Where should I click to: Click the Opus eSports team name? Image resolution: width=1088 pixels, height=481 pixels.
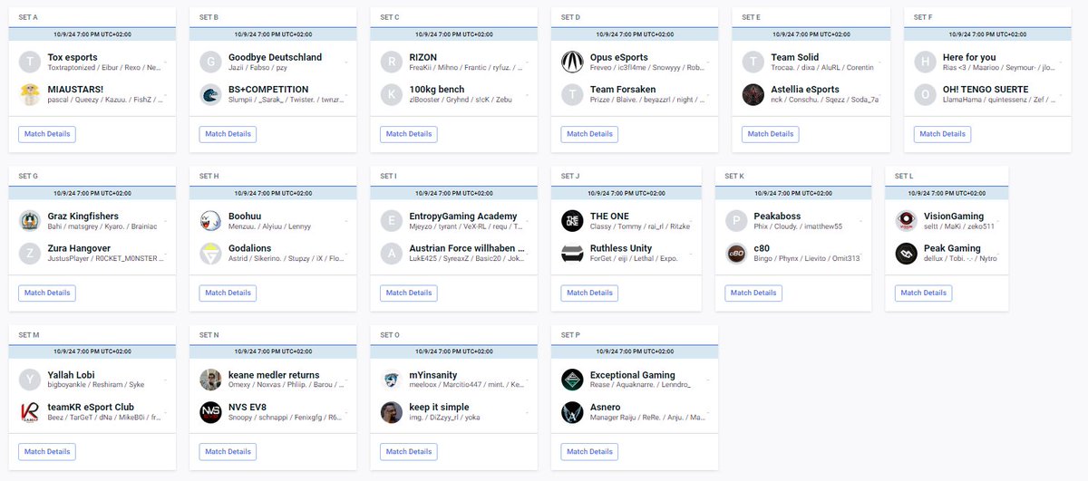[x=619, y=57]
